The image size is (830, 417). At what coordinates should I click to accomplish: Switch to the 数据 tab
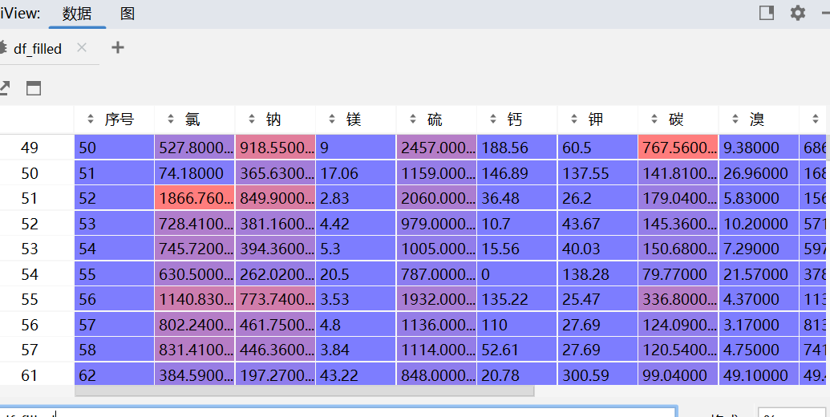coord(77,13)
